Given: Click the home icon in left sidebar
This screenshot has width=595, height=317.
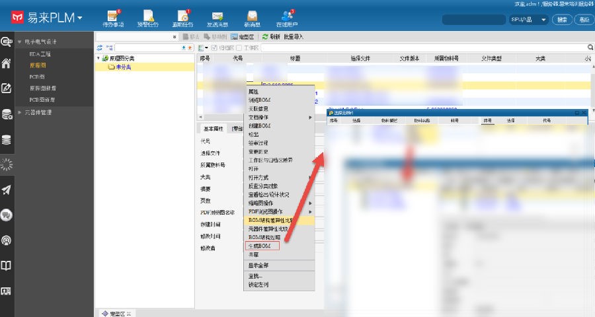Looking at the screenshot, I should [x=7, y=64].
